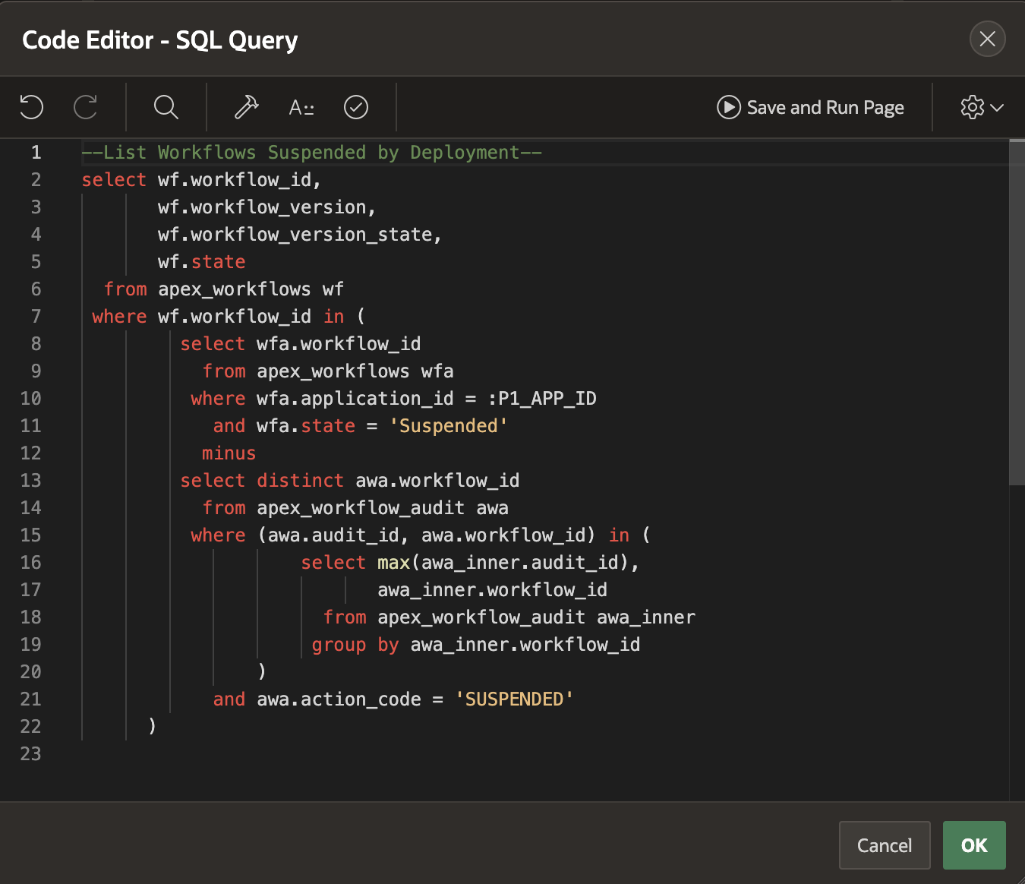Click the Cancel button
Screen dimensions: 1025x884
(x=885, y=845)
